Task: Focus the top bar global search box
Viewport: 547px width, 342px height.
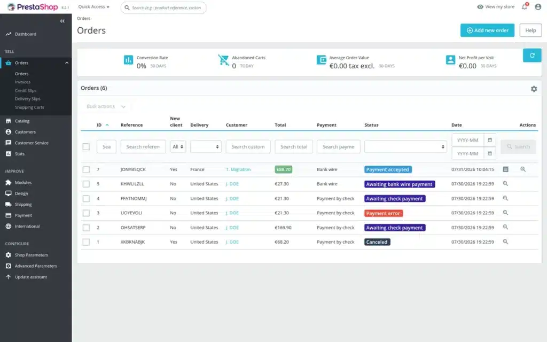Action: pos(163,7)
